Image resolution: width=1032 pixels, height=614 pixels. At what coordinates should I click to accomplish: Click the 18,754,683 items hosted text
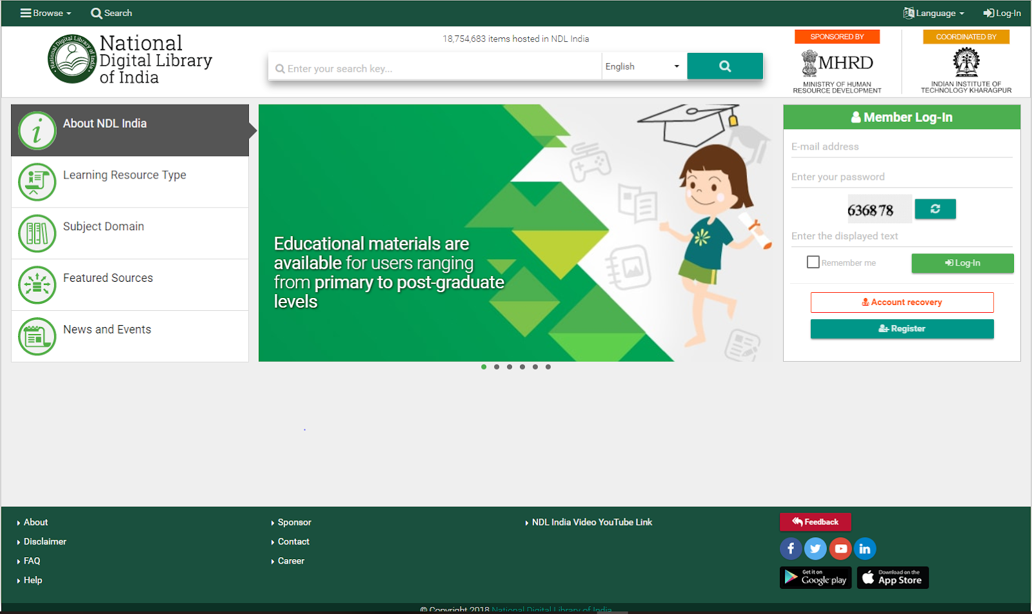click(x=516, y=39)
